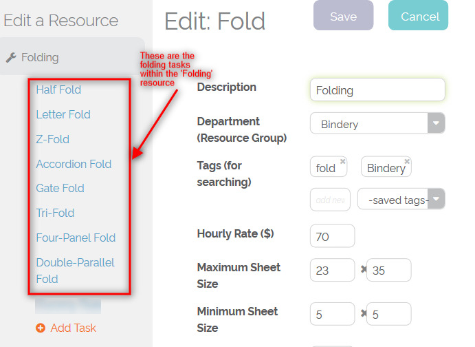
Task: Focus the Hourly Rate input field
Action: tap(332, 236)
